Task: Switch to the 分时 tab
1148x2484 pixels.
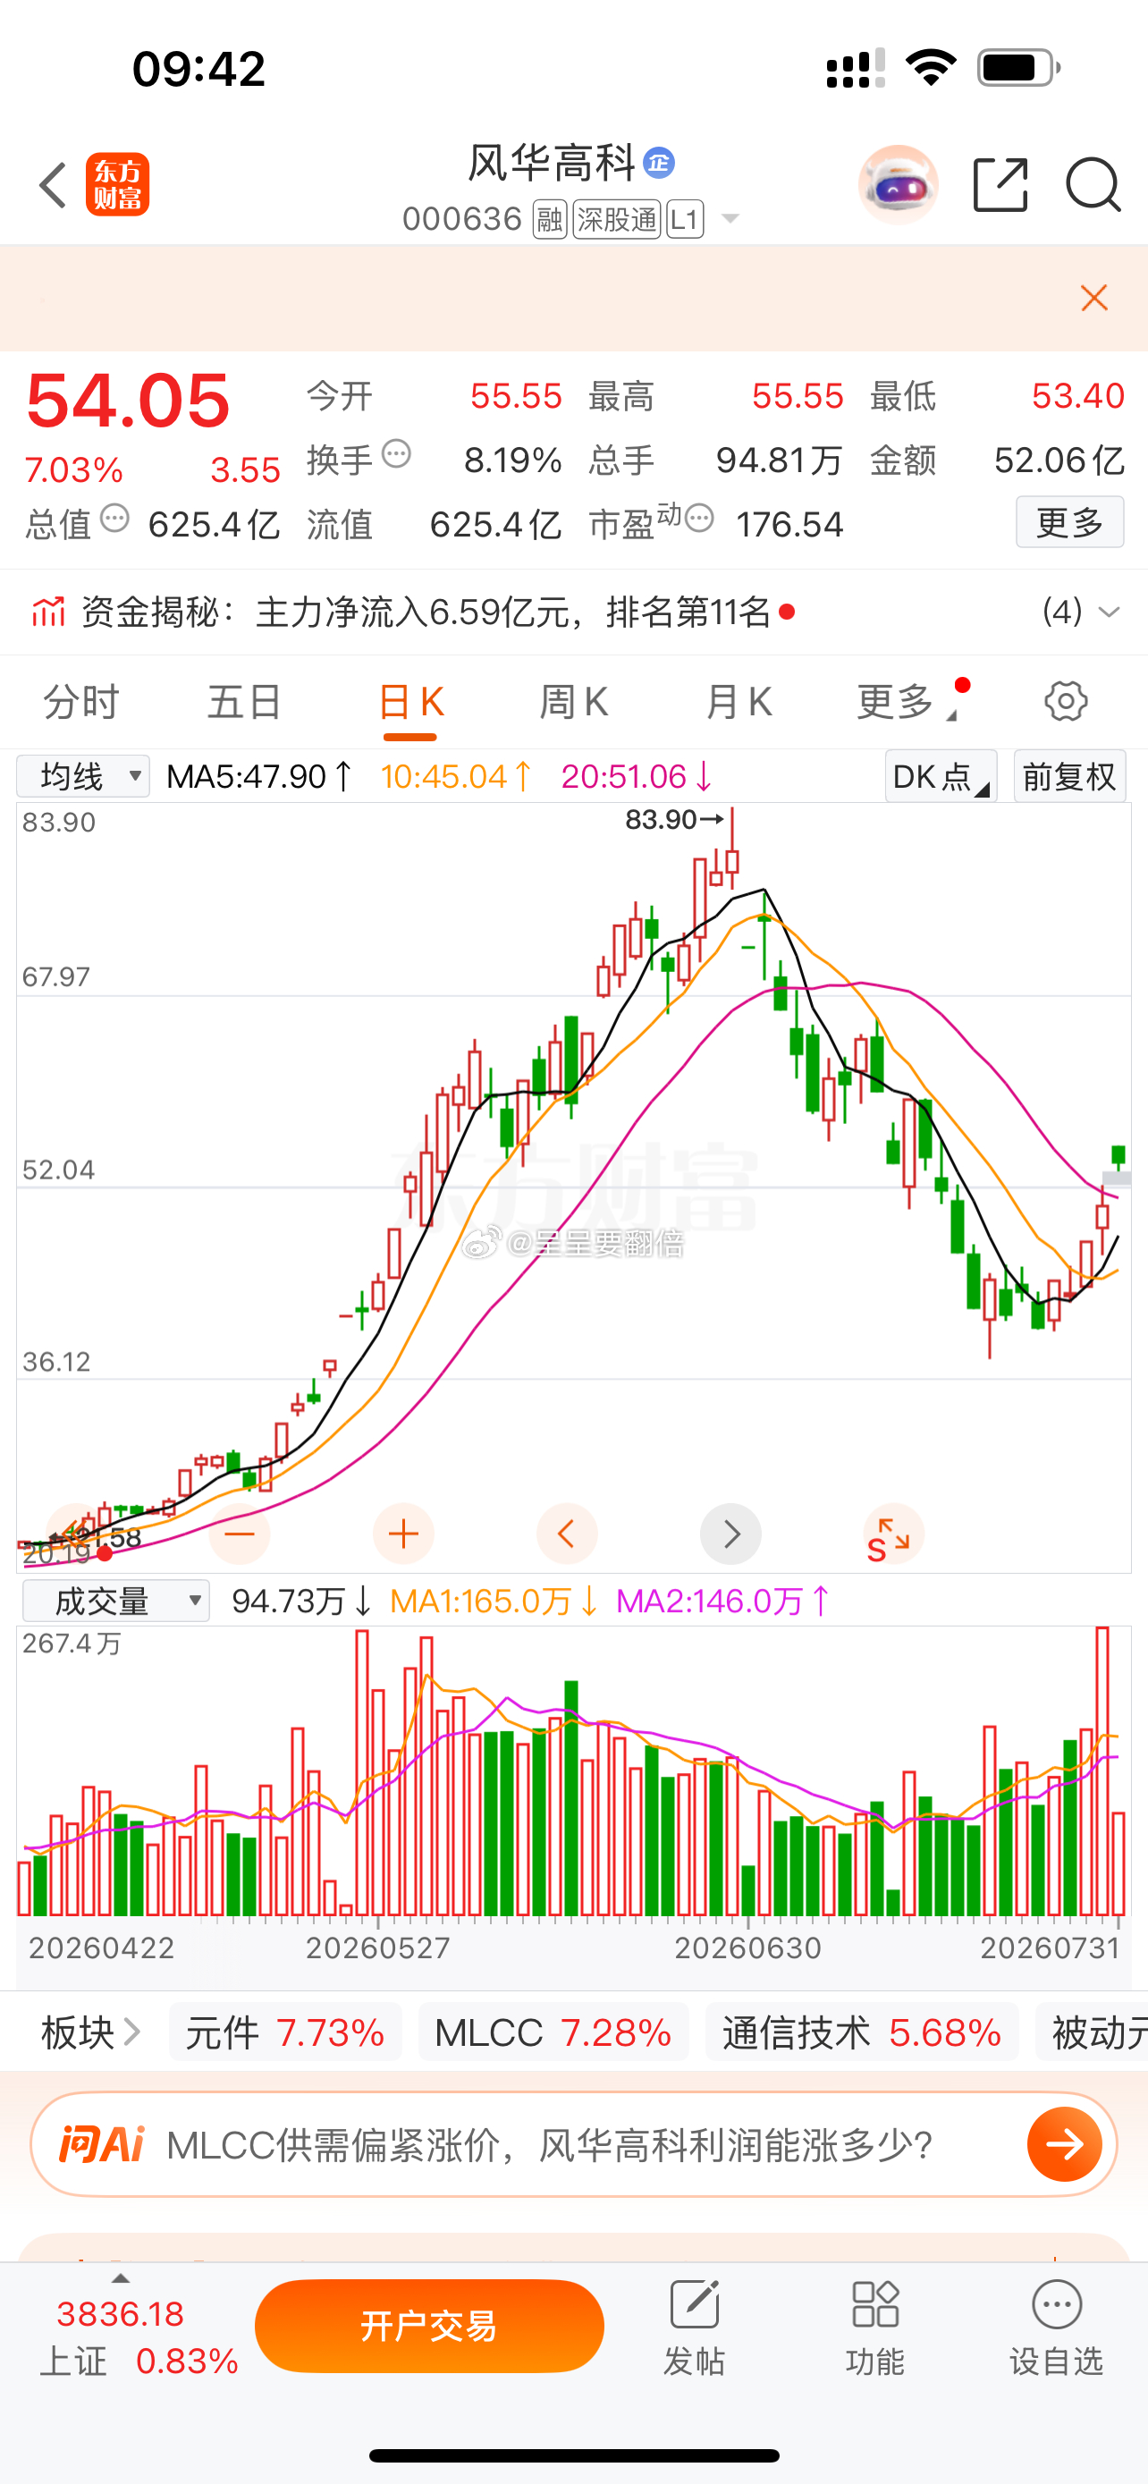Action: (x=81, y=701)
